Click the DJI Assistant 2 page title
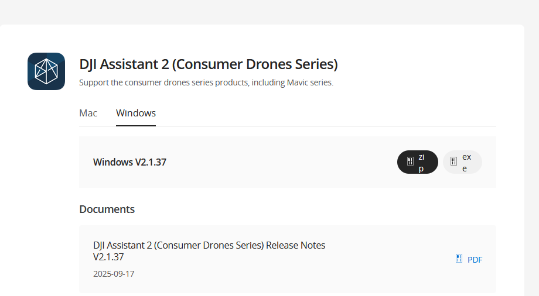 click(209, 64)
